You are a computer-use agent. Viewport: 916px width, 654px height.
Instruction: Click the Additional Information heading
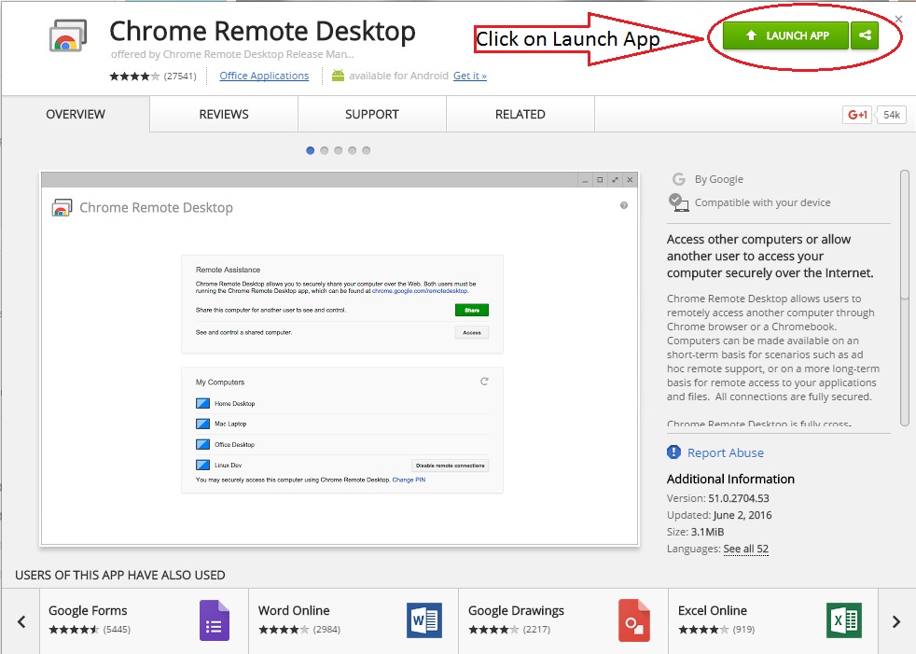coord(730,479)
